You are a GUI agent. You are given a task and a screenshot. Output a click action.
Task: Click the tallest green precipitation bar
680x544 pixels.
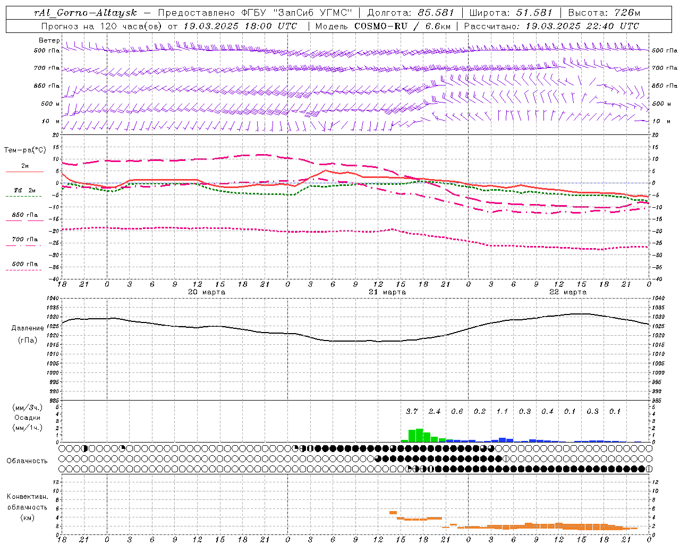point(419,435)
